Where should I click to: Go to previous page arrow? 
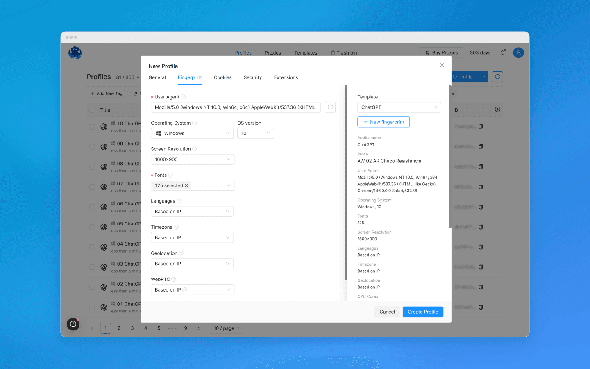(x=92, y=328)
